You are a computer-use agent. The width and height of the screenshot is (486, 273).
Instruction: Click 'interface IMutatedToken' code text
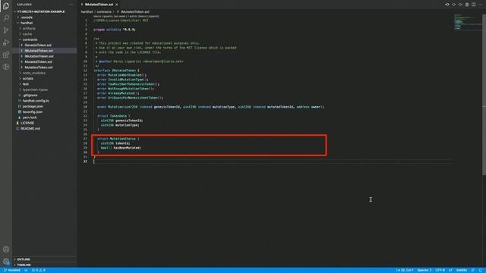(115, 71)
